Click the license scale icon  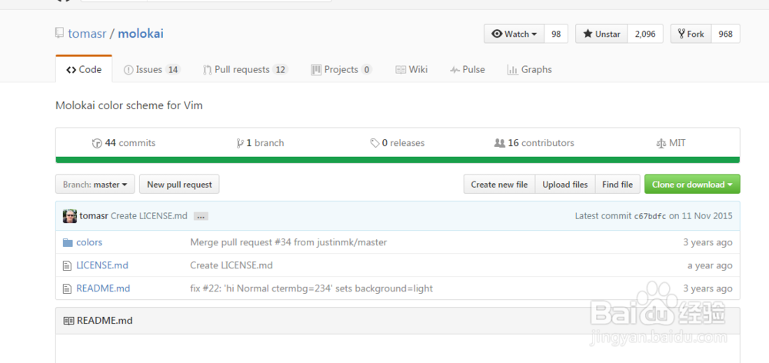(661, 144)
